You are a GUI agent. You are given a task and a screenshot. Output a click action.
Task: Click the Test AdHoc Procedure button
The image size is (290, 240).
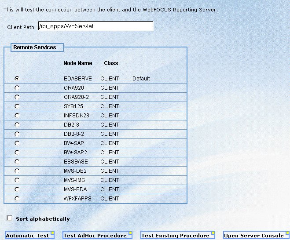(x=97, y=235)
